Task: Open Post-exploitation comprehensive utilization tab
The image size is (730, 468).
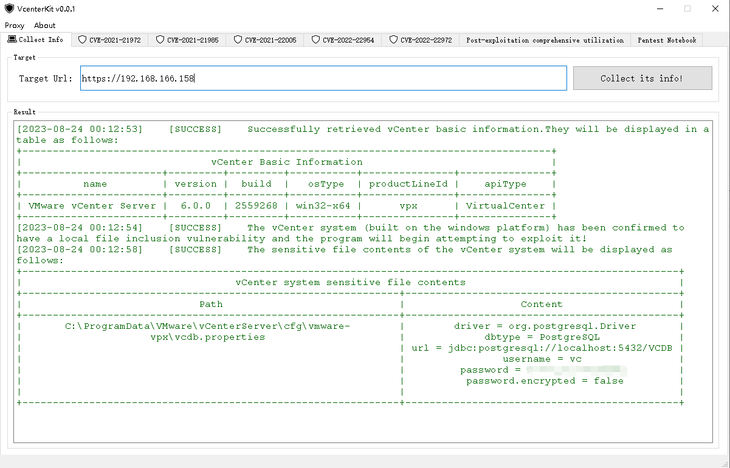Action: 545,40
